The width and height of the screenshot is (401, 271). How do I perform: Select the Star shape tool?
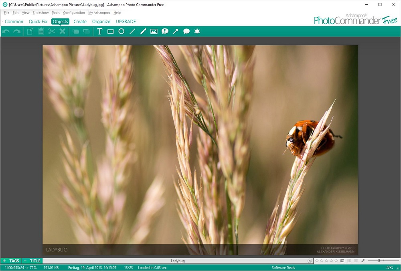click(x=197, y=31)
